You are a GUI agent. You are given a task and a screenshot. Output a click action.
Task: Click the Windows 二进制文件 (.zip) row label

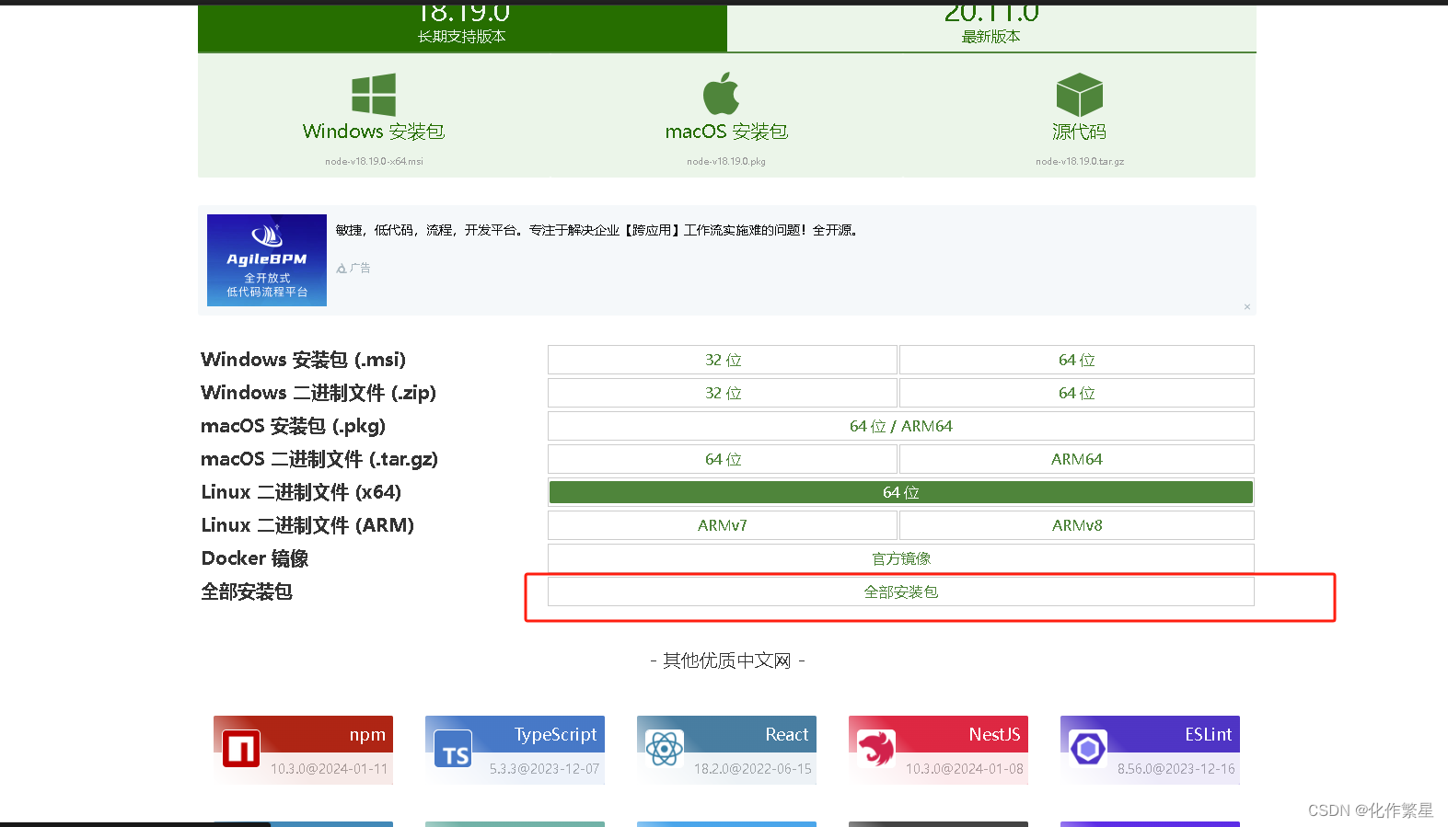pos(319,393)
